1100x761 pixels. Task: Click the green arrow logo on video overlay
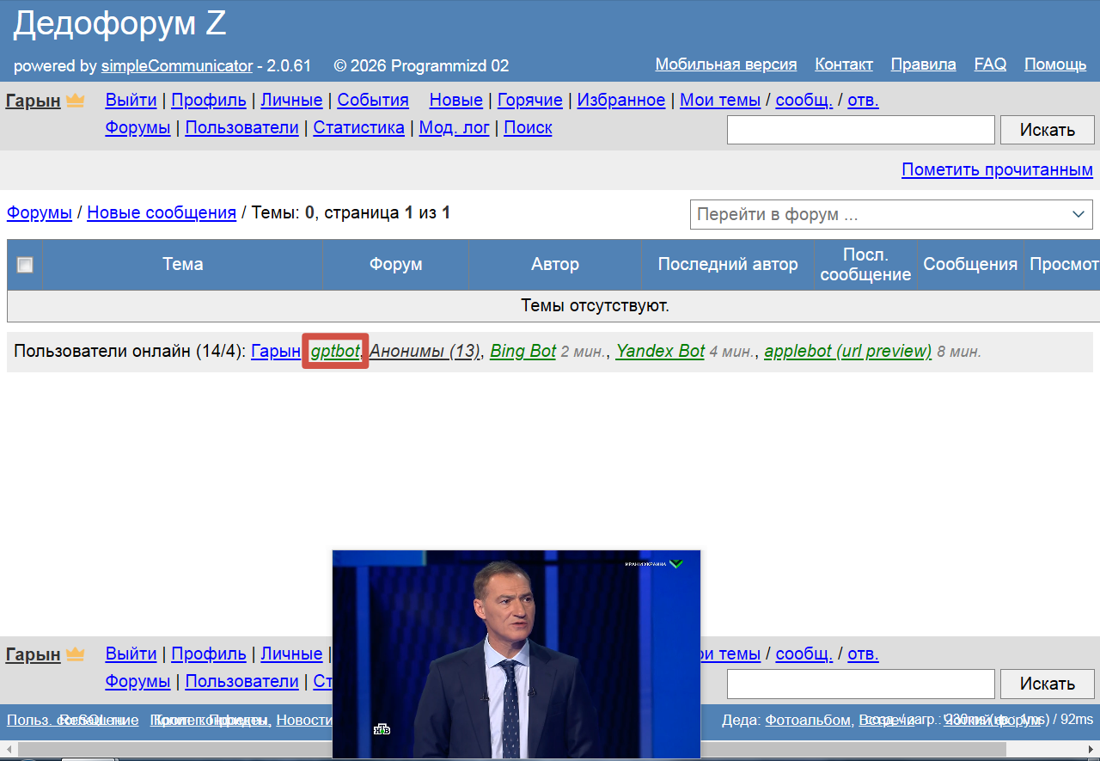tap(676, 564)
